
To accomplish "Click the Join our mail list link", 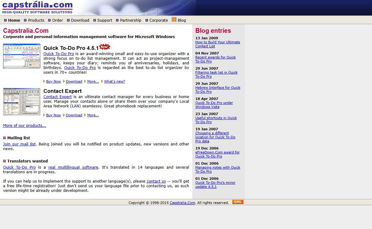I will coord(19,144).
